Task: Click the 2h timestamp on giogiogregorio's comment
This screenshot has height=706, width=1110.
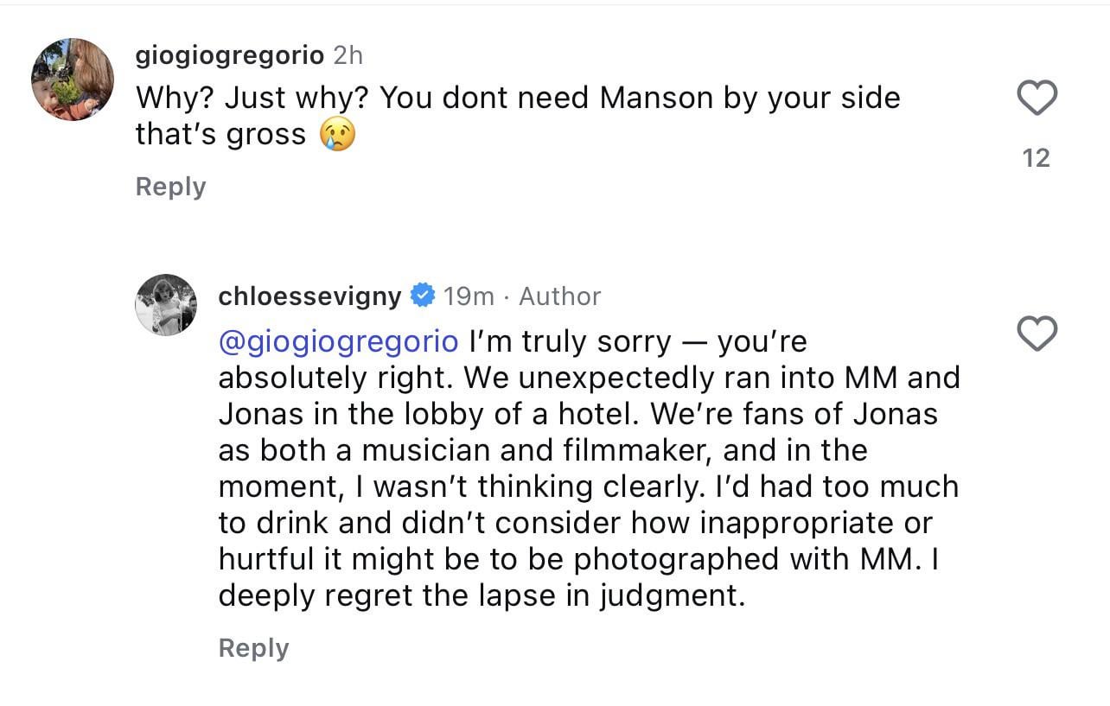Action: point(348,56)
